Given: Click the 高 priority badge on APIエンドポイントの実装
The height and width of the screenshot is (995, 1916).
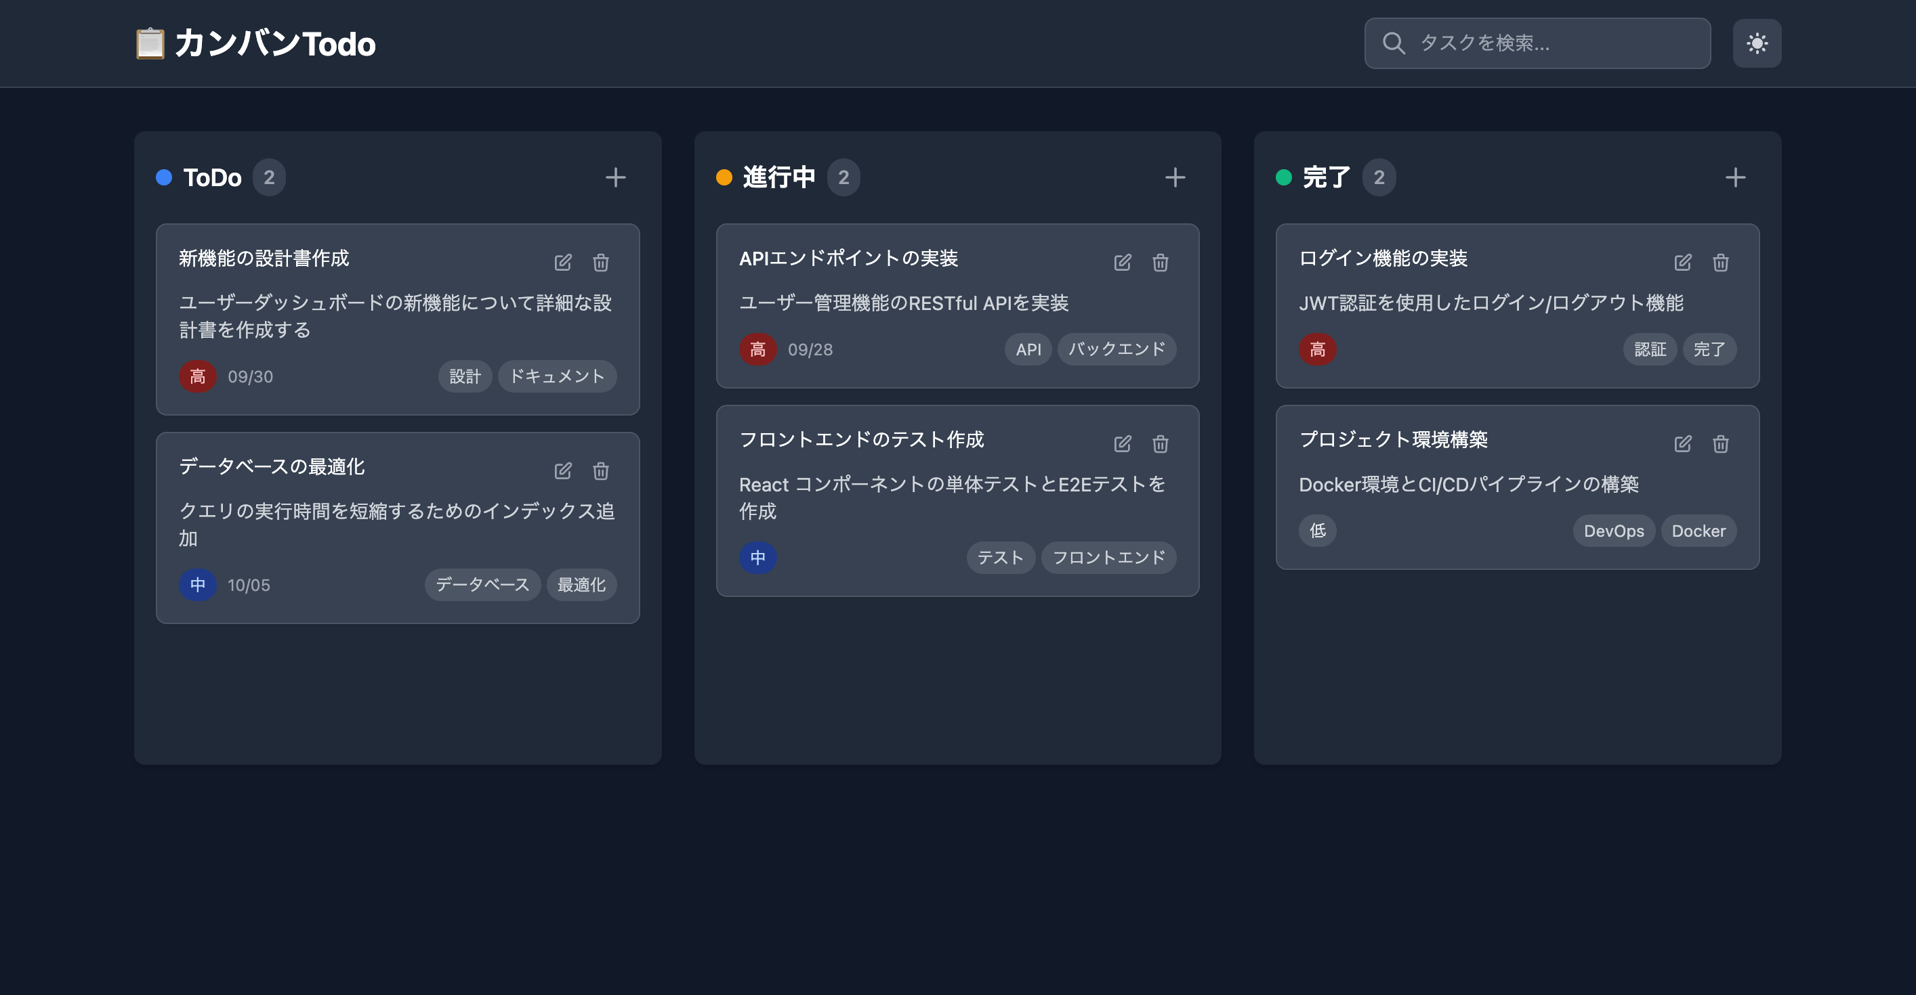Looking at the screenshot, I should (757, 349).
